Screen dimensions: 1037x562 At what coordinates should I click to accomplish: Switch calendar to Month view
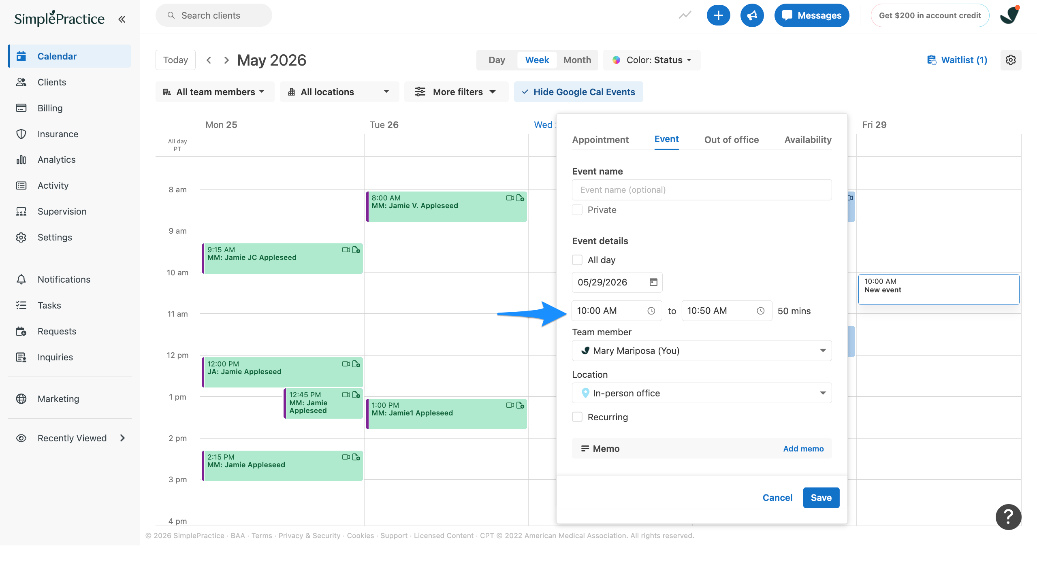577,60
